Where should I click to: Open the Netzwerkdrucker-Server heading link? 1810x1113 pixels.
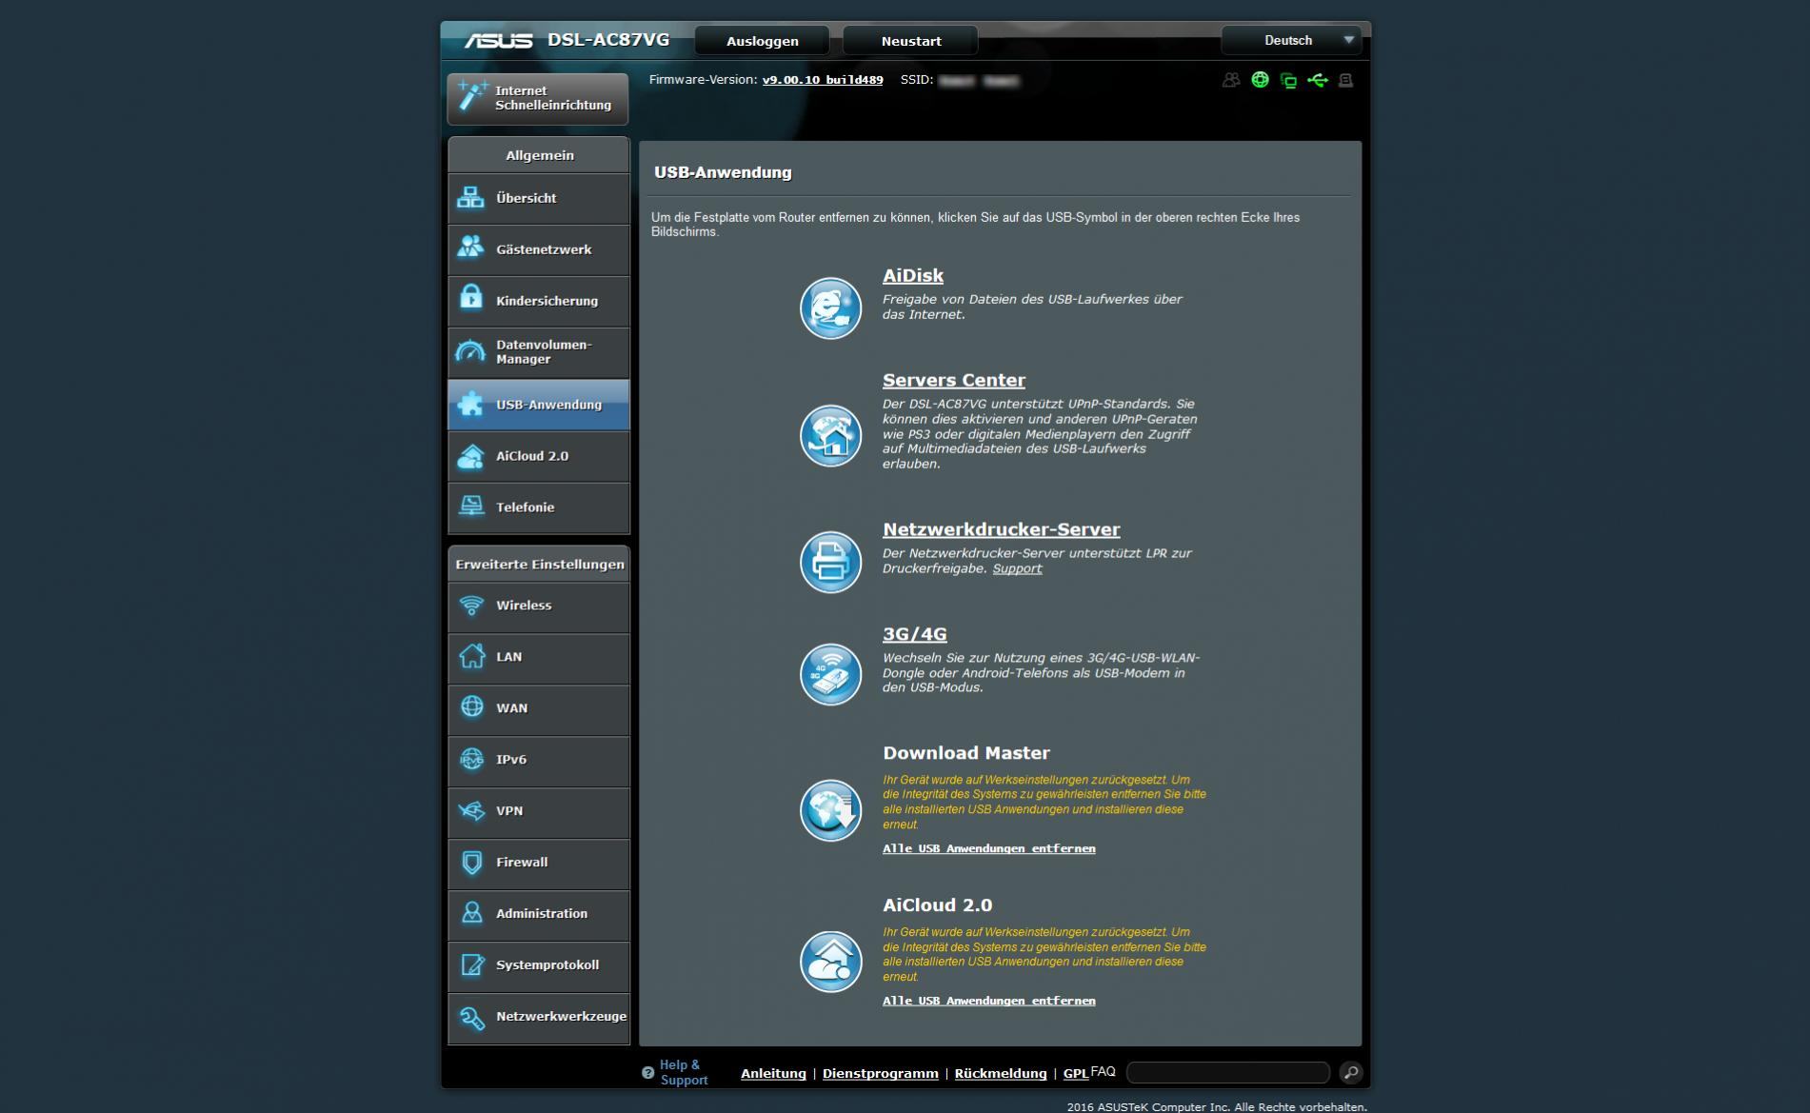pyautogui.click(x=1001, y=529)
